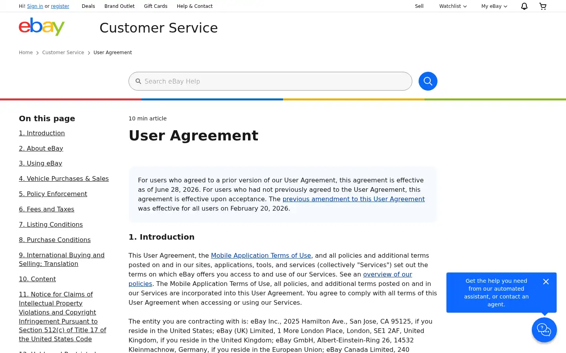Click the Customer Service page title
This screenshot has width=566, height=353.
coord(158,28)
